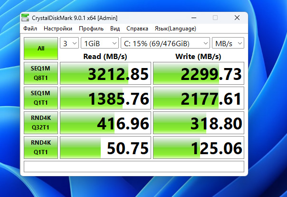The height and width of the screenshot is (197, 287).
Task: Click the 3212.85 sequential read result
Action: 105,74
